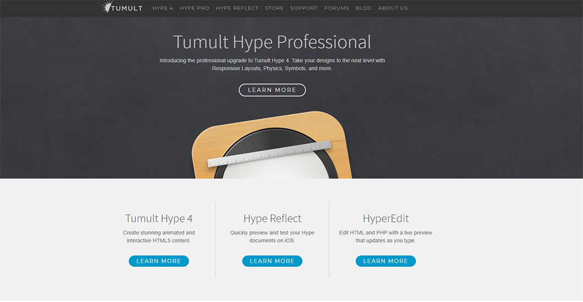Open the Hype Reflect nav link
Viewport: 583px width, 302px height.
[x=237, y=8]
